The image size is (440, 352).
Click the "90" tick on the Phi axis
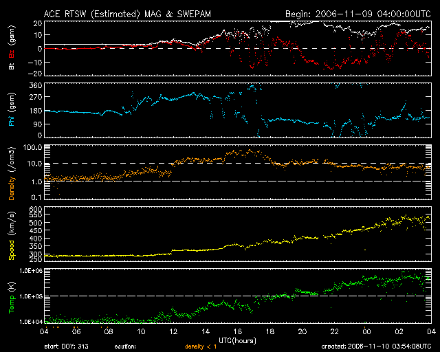pyautogui.click(x=38, y=124)
